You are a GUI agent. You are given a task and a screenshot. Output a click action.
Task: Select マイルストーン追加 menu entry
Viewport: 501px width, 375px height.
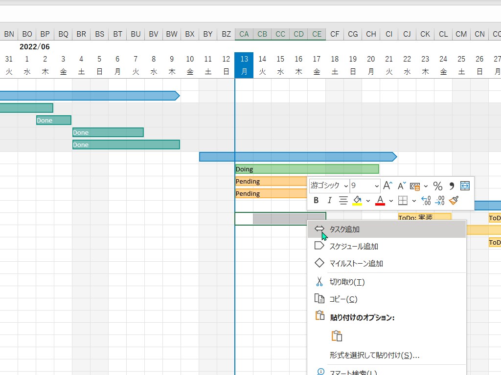point(387,263)
